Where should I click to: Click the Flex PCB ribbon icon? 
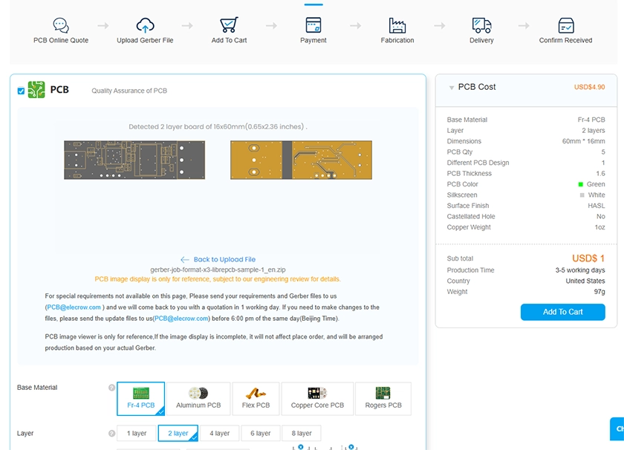[256, 393]
